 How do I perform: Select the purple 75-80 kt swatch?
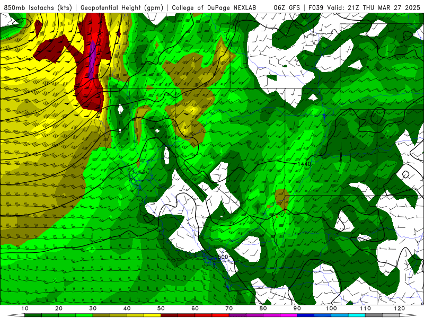[x=254, y=315]
